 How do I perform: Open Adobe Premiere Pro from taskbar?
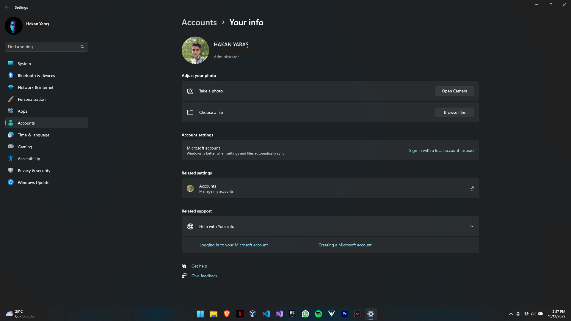click(345, 314)
